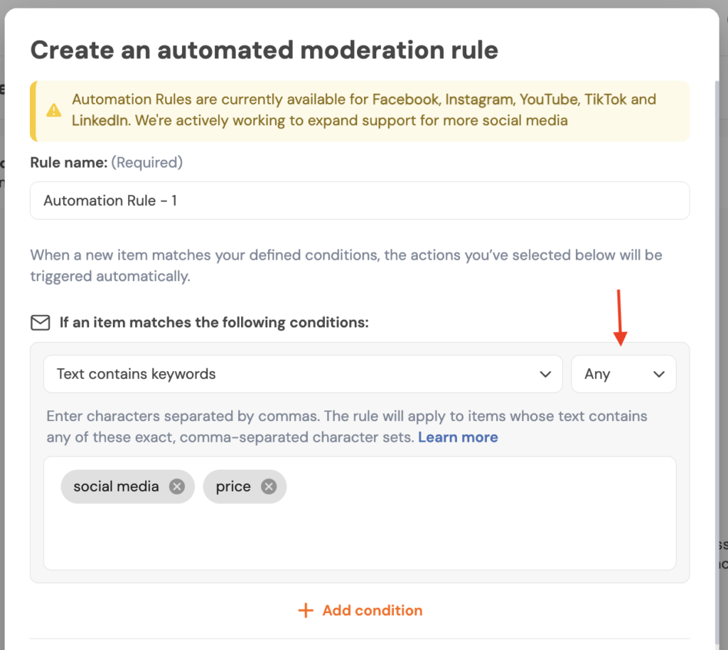The height and width of the screenshot is (650, 728).
Task: Remove the "social media" keyword tag
Action: [177, 486]
